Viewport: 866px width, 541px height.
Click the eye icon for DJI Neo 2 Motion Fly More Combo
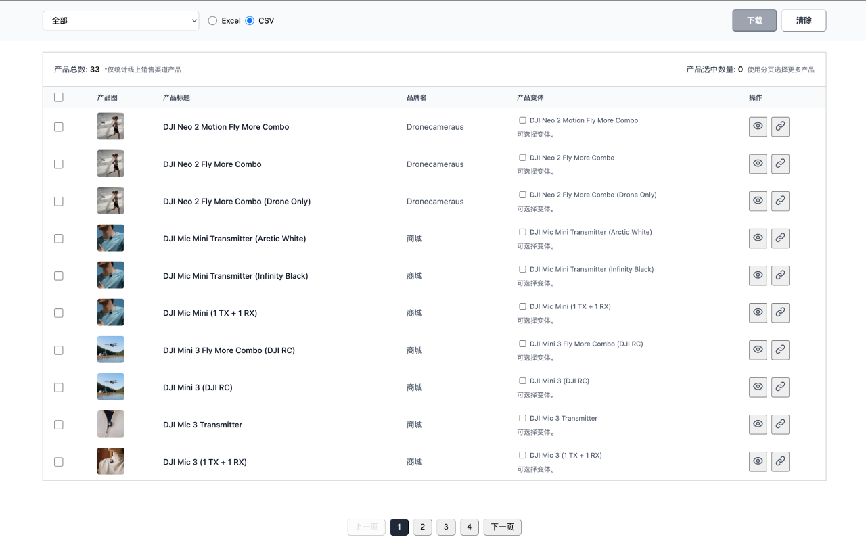pyautogui.click(x=758, y=126)
